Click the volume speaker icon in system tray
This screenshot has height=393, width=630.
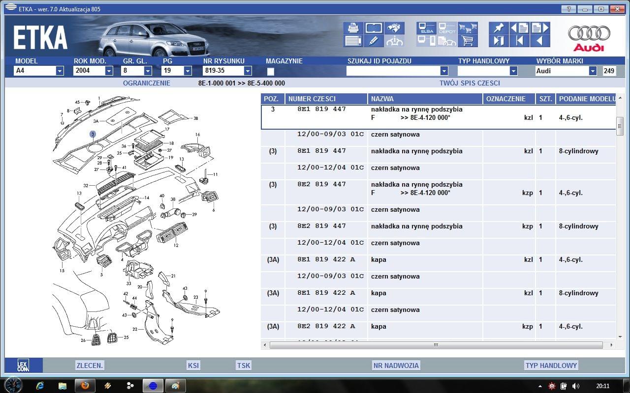pos(576,386)
